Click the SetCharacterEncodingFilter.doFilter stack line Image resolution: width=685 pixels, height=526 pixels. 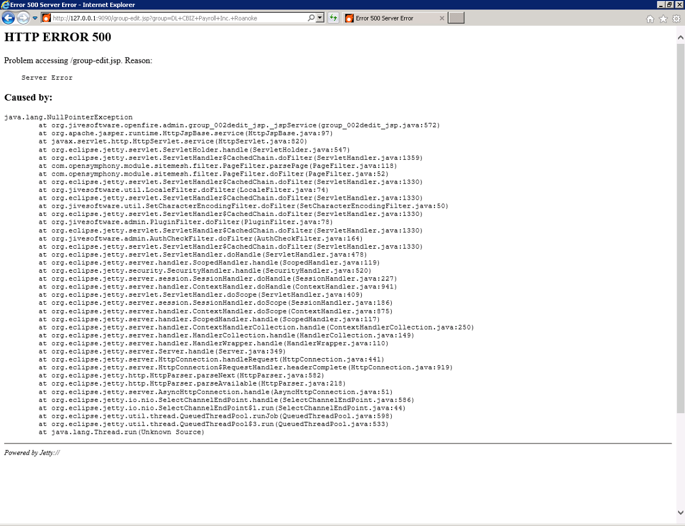(x=244, y=206)
